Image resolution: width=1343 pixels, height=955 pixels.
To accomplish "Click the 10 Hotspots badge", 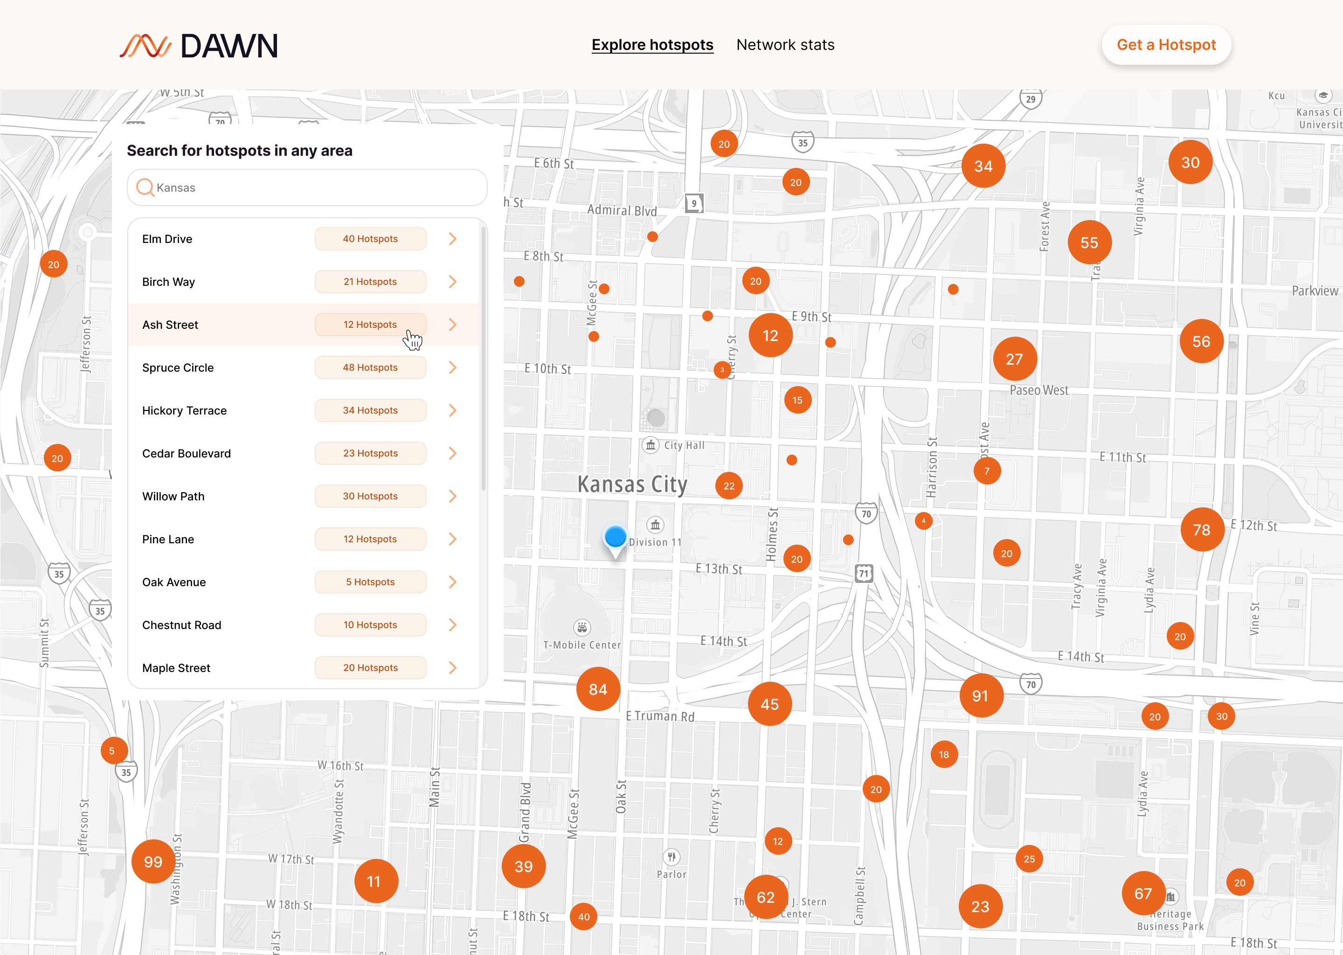I will pyautogui.click(x=370, y=625).
